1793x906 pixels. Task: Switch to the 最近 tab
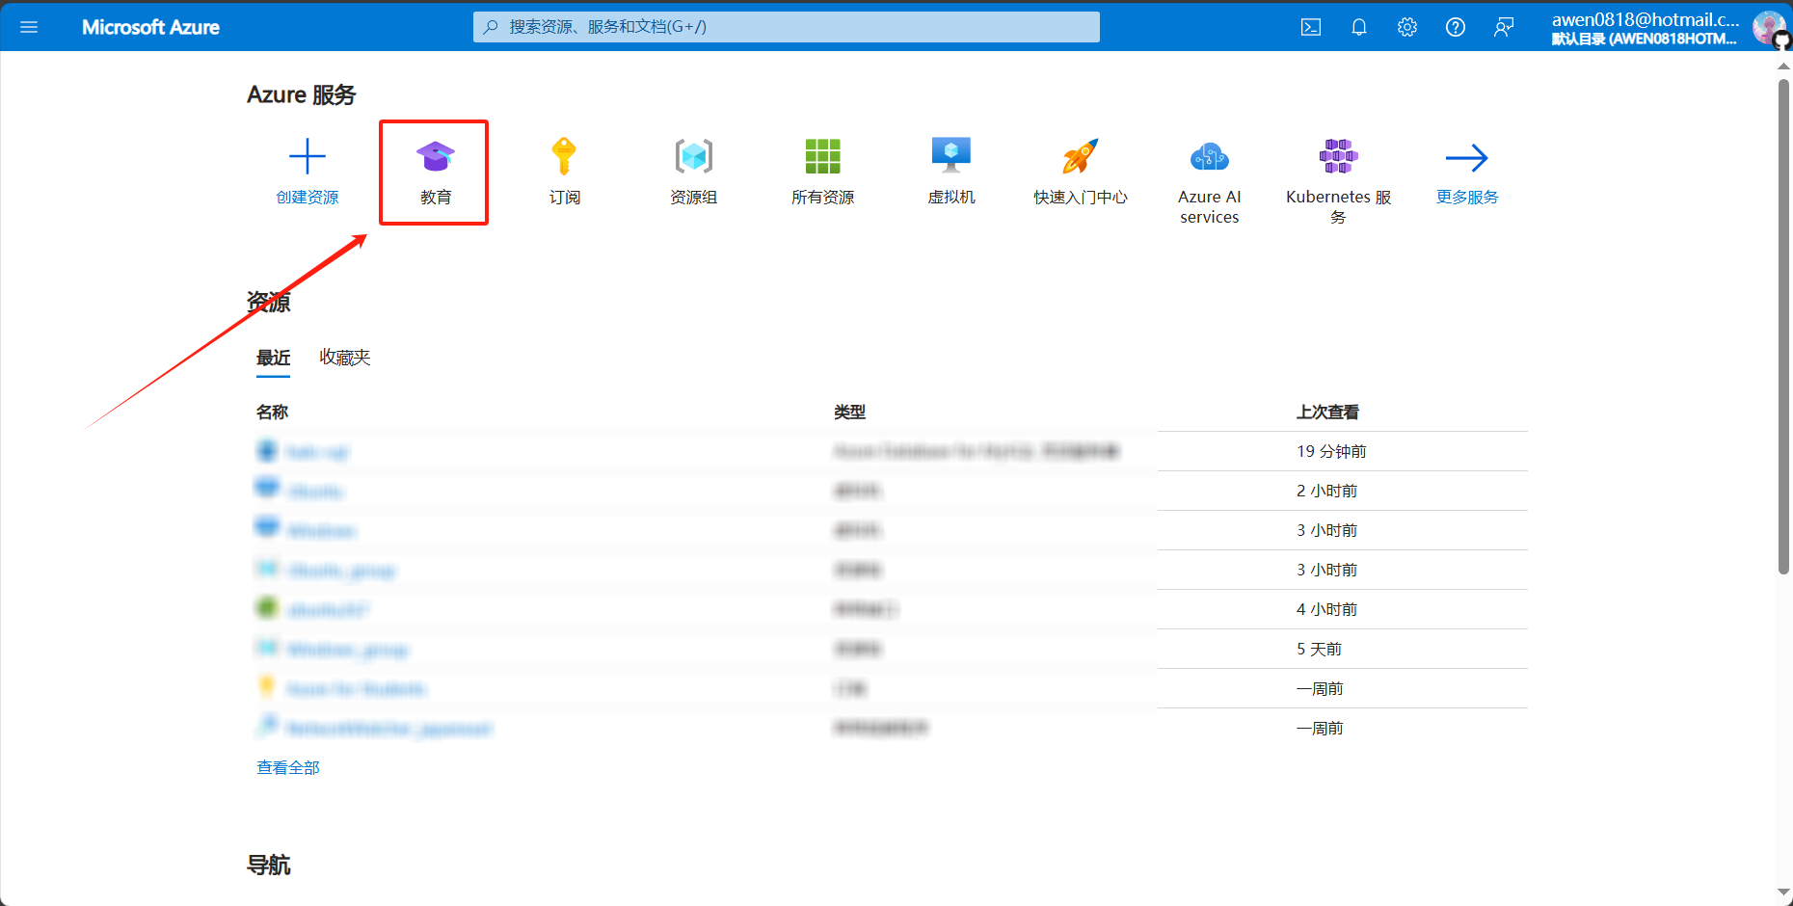pos(273,358)
